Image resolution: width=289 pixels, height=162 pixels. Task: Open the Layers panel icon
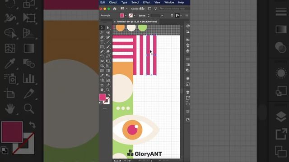[188, 92]
